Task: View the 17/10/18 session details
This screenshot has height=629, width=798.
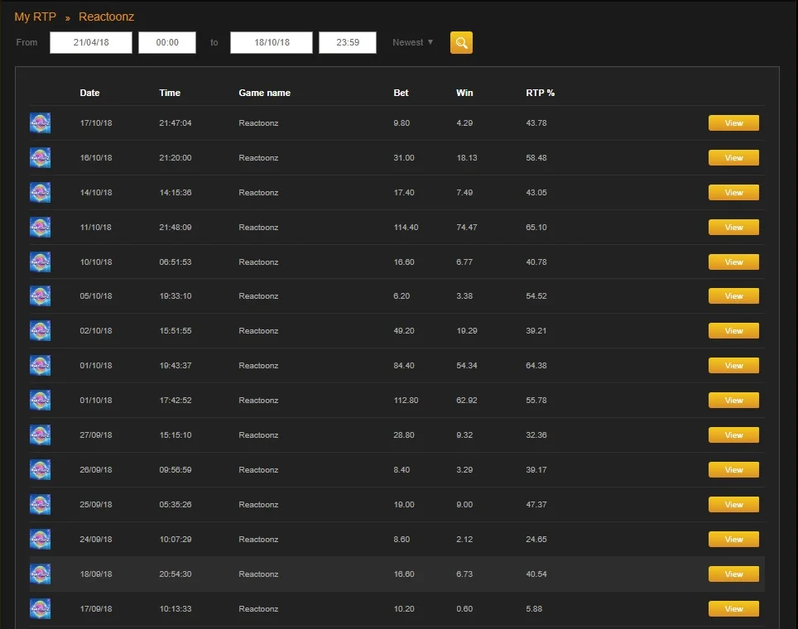Action: (733, 122)
